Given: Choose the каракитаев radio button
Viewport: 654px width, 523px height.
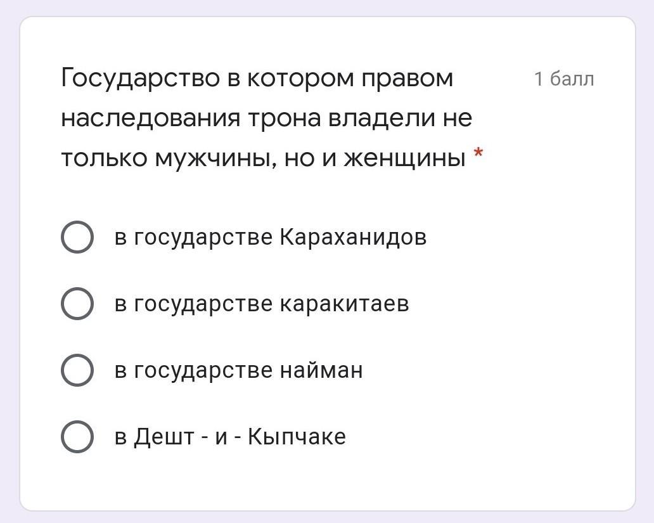Looking at the screenshot, I should 77,304.
